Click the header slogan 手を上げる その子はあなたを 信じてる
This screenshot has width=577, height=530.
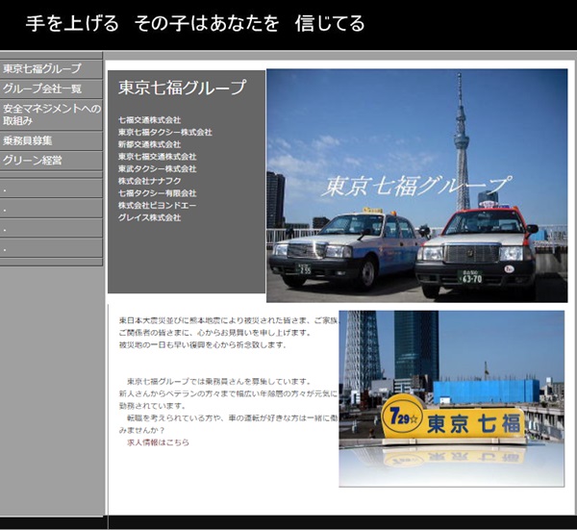coord(195,23)
